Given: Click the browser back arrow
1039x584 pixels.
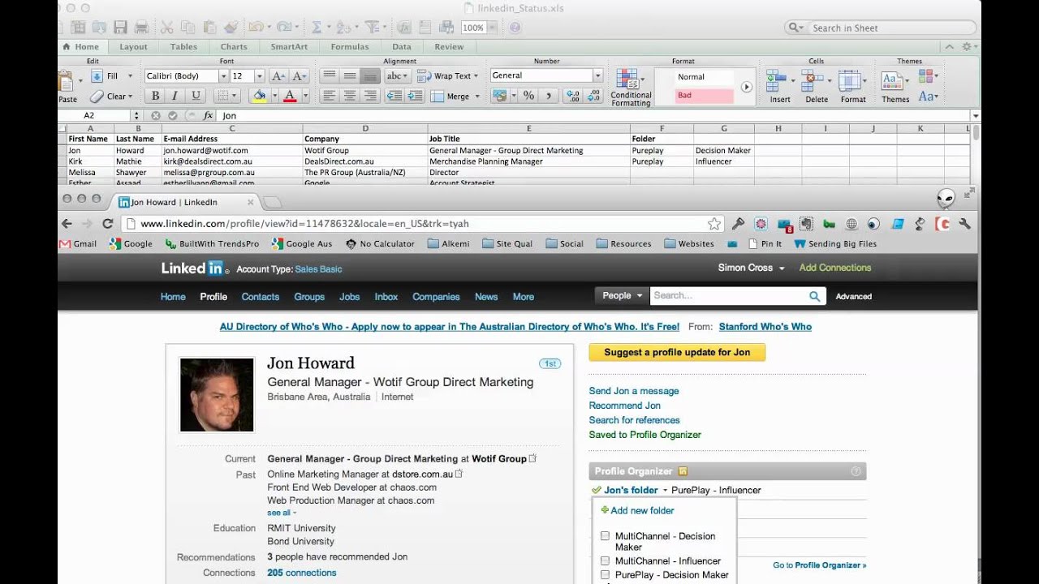Looking at the screenshot, I should pos(67,224).
